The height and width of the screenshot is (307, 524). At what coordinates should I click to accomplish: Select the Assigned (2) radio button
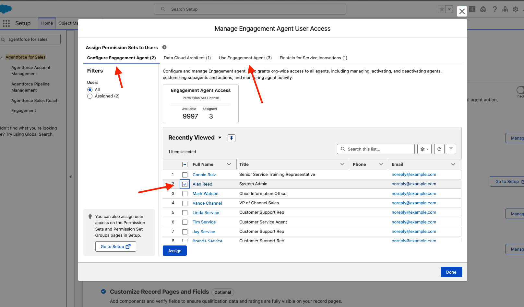click(90, 96)
